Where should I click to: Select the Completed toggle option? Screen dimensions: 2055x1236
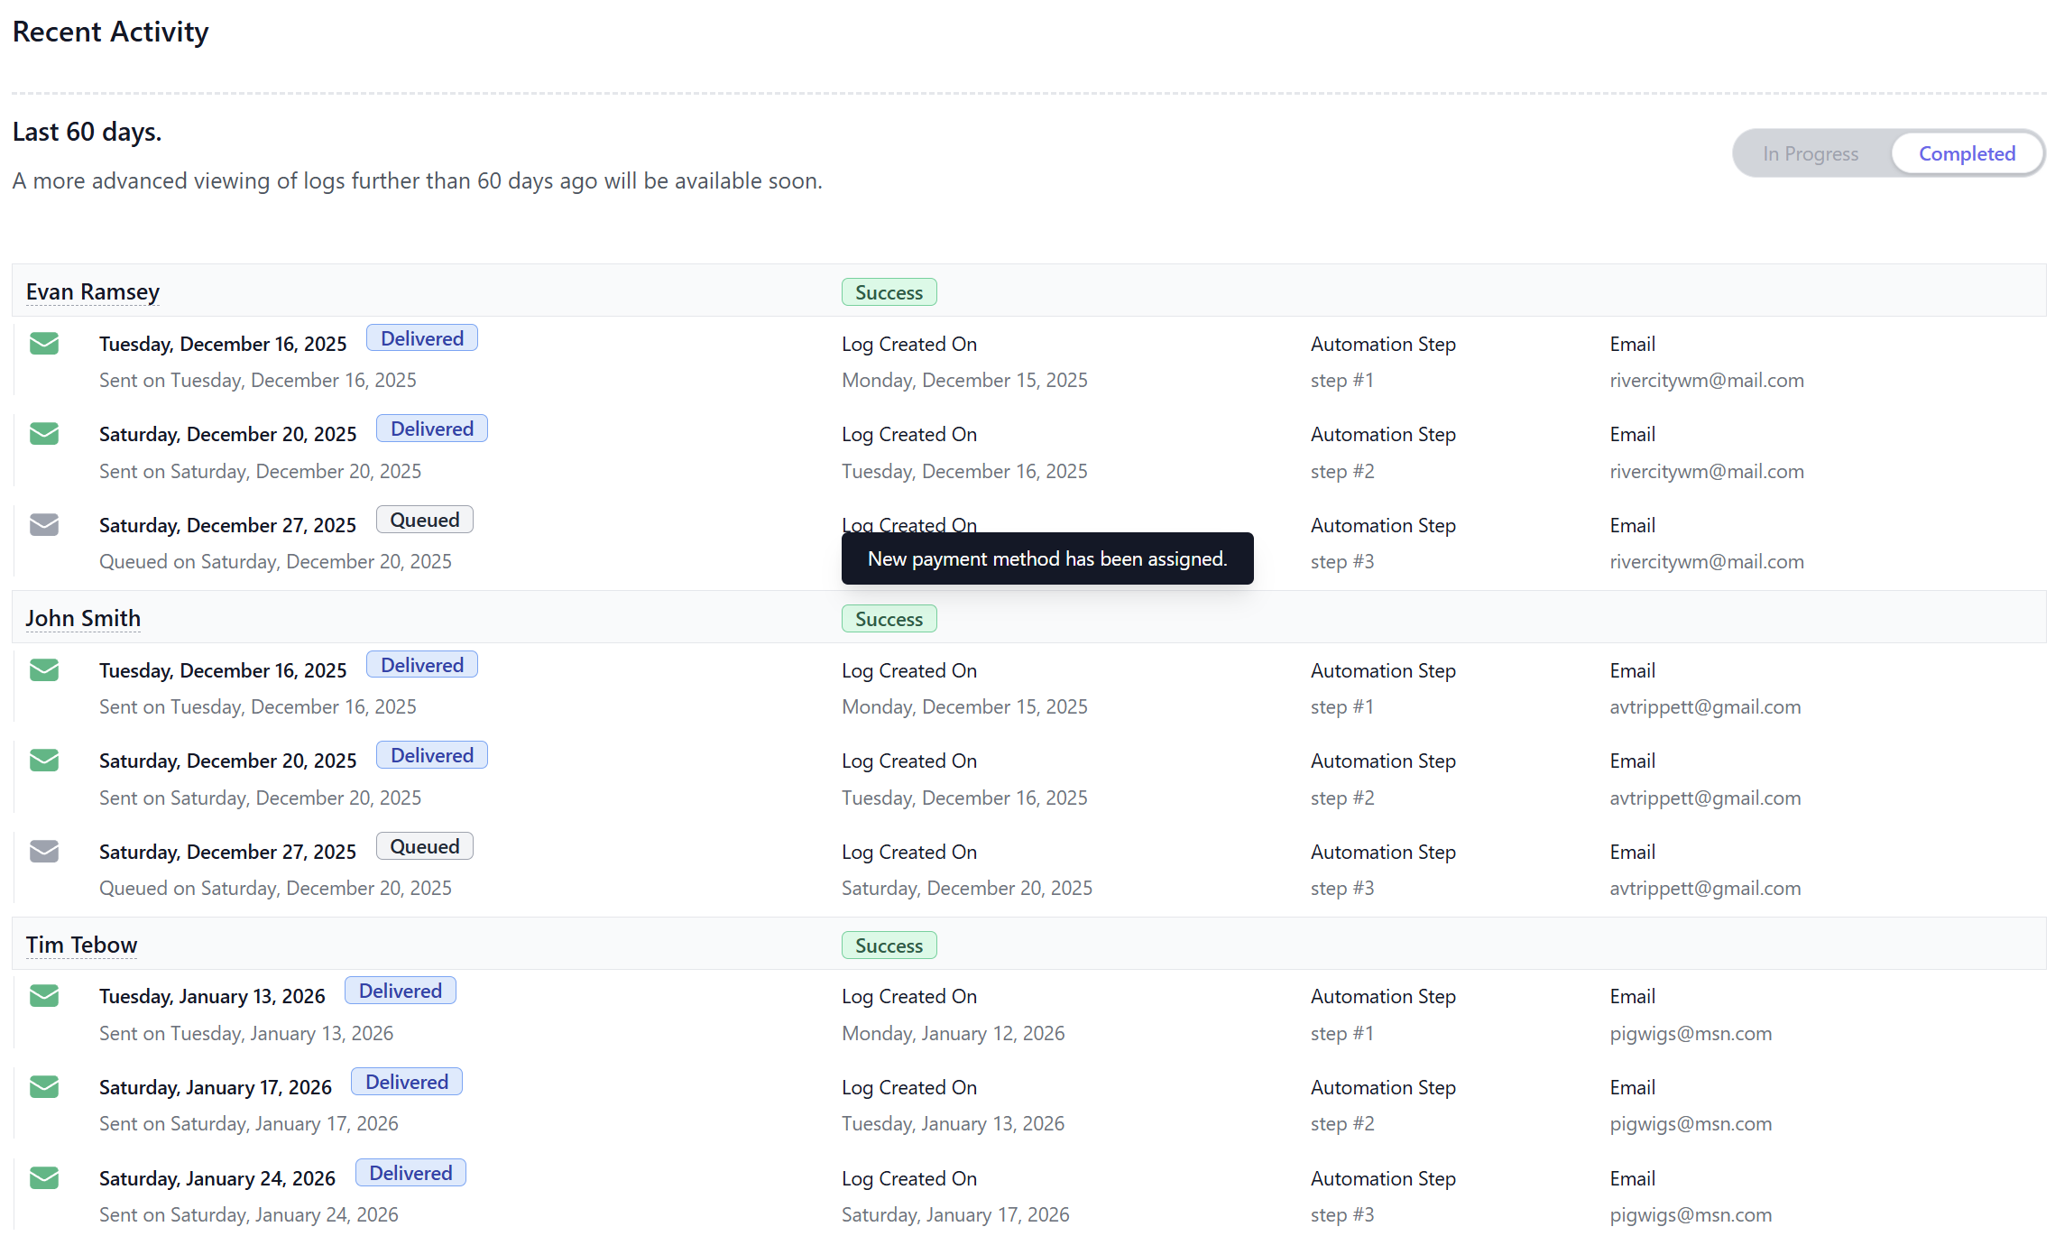(1966, 153)
